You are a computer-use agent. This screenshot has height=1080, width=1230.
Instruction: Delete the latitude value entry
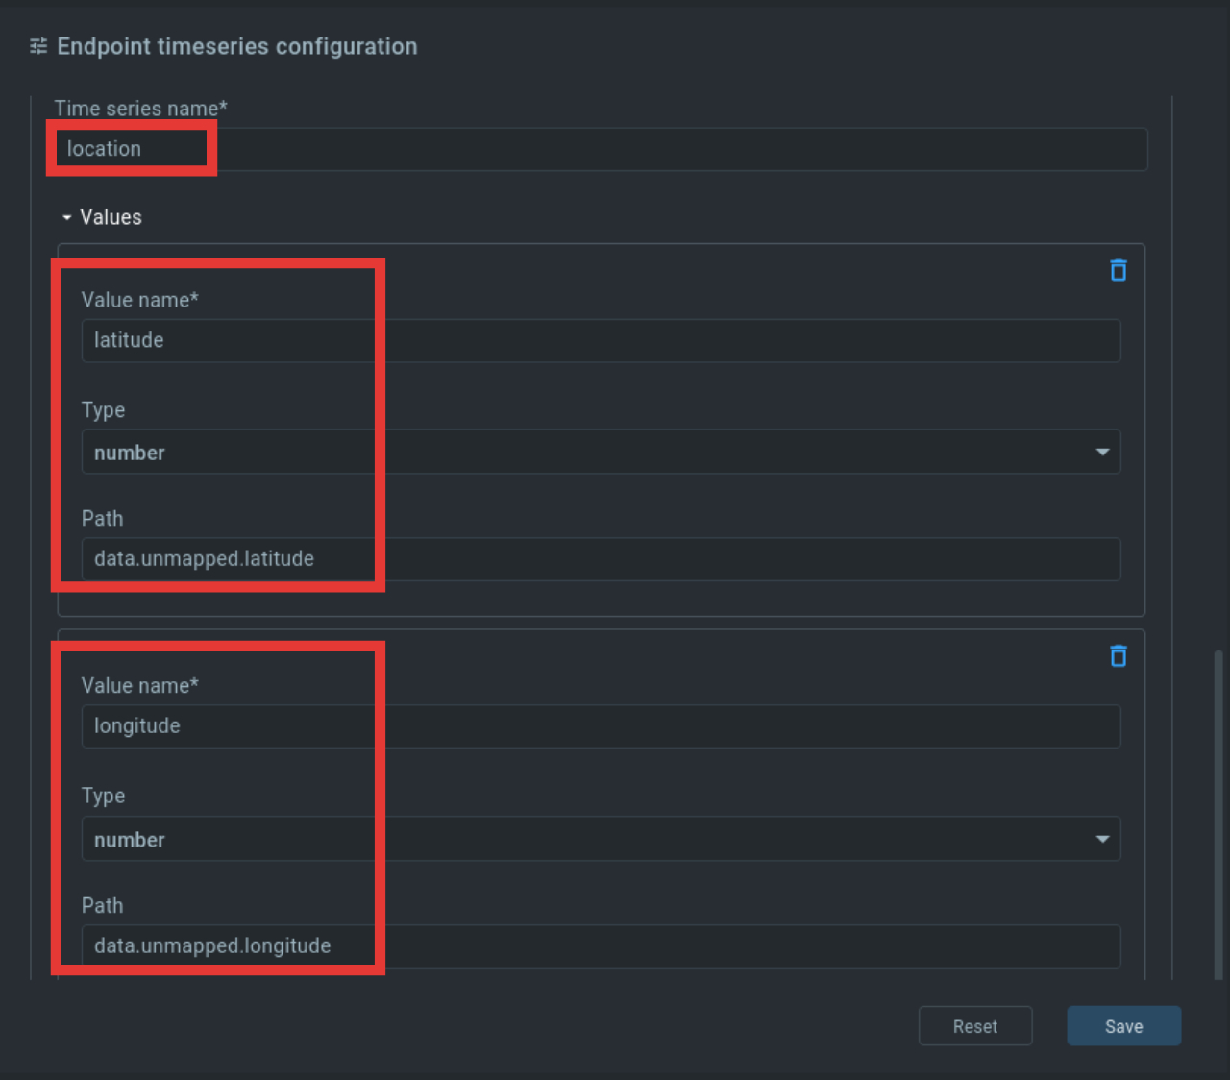[x=1119, y=270]
